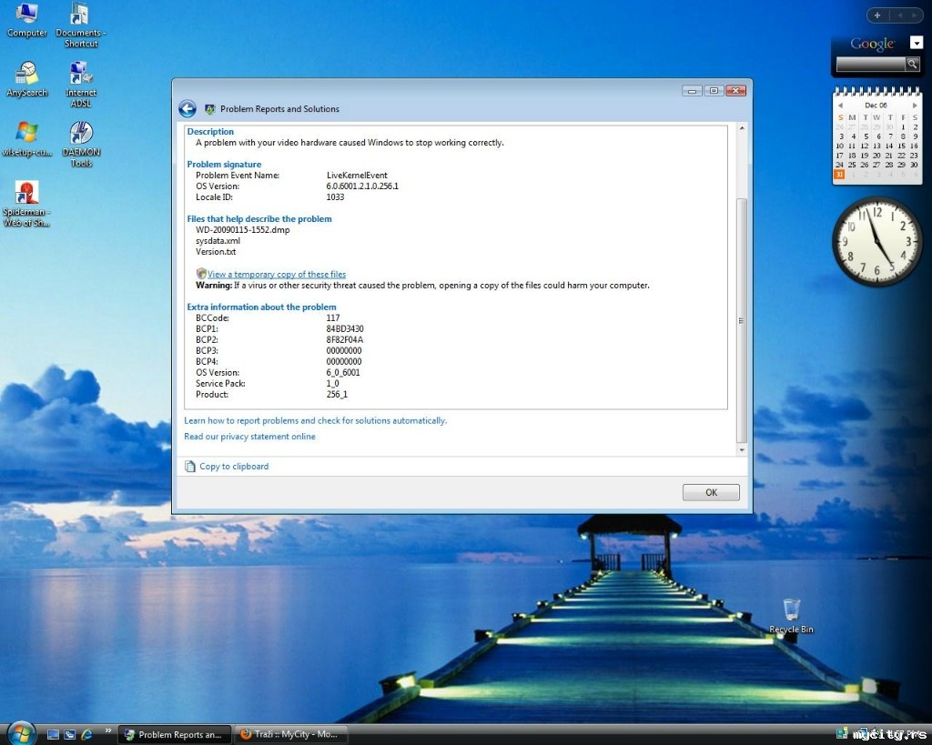Click the Google gadget search magnifier
The width and height of the screenshot is (932, 745).
[x=911, y=64]
